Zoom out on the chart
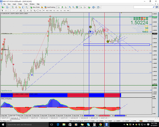159x127 pixels. (x=73, y=7)
